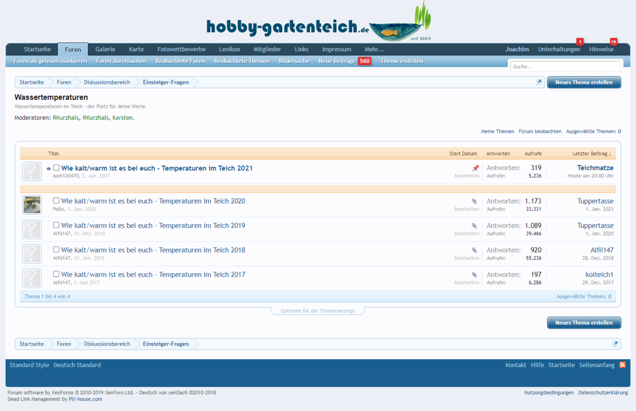This screenshot has width=636, height=411.
Task: Click Thema erstellen in the sub-navigation
Action: (401, 61)
